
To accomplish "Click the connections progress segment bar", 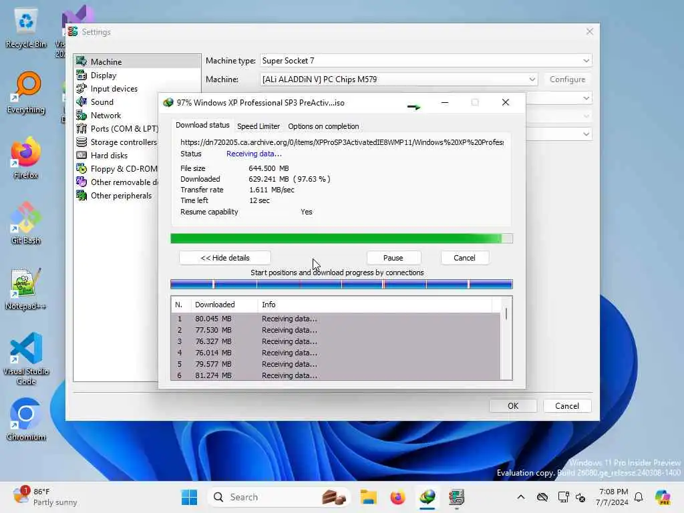I will click(341, 285).
